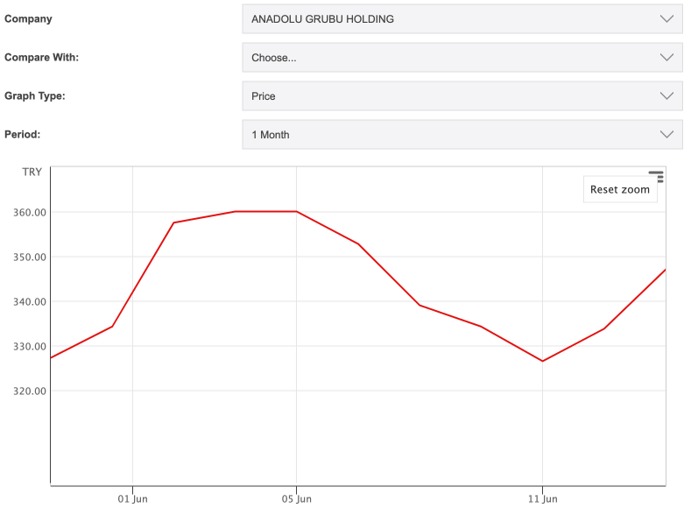
Task: Click the Graph Type: field label
Action: pyautogui.click(x=35, y=96)
